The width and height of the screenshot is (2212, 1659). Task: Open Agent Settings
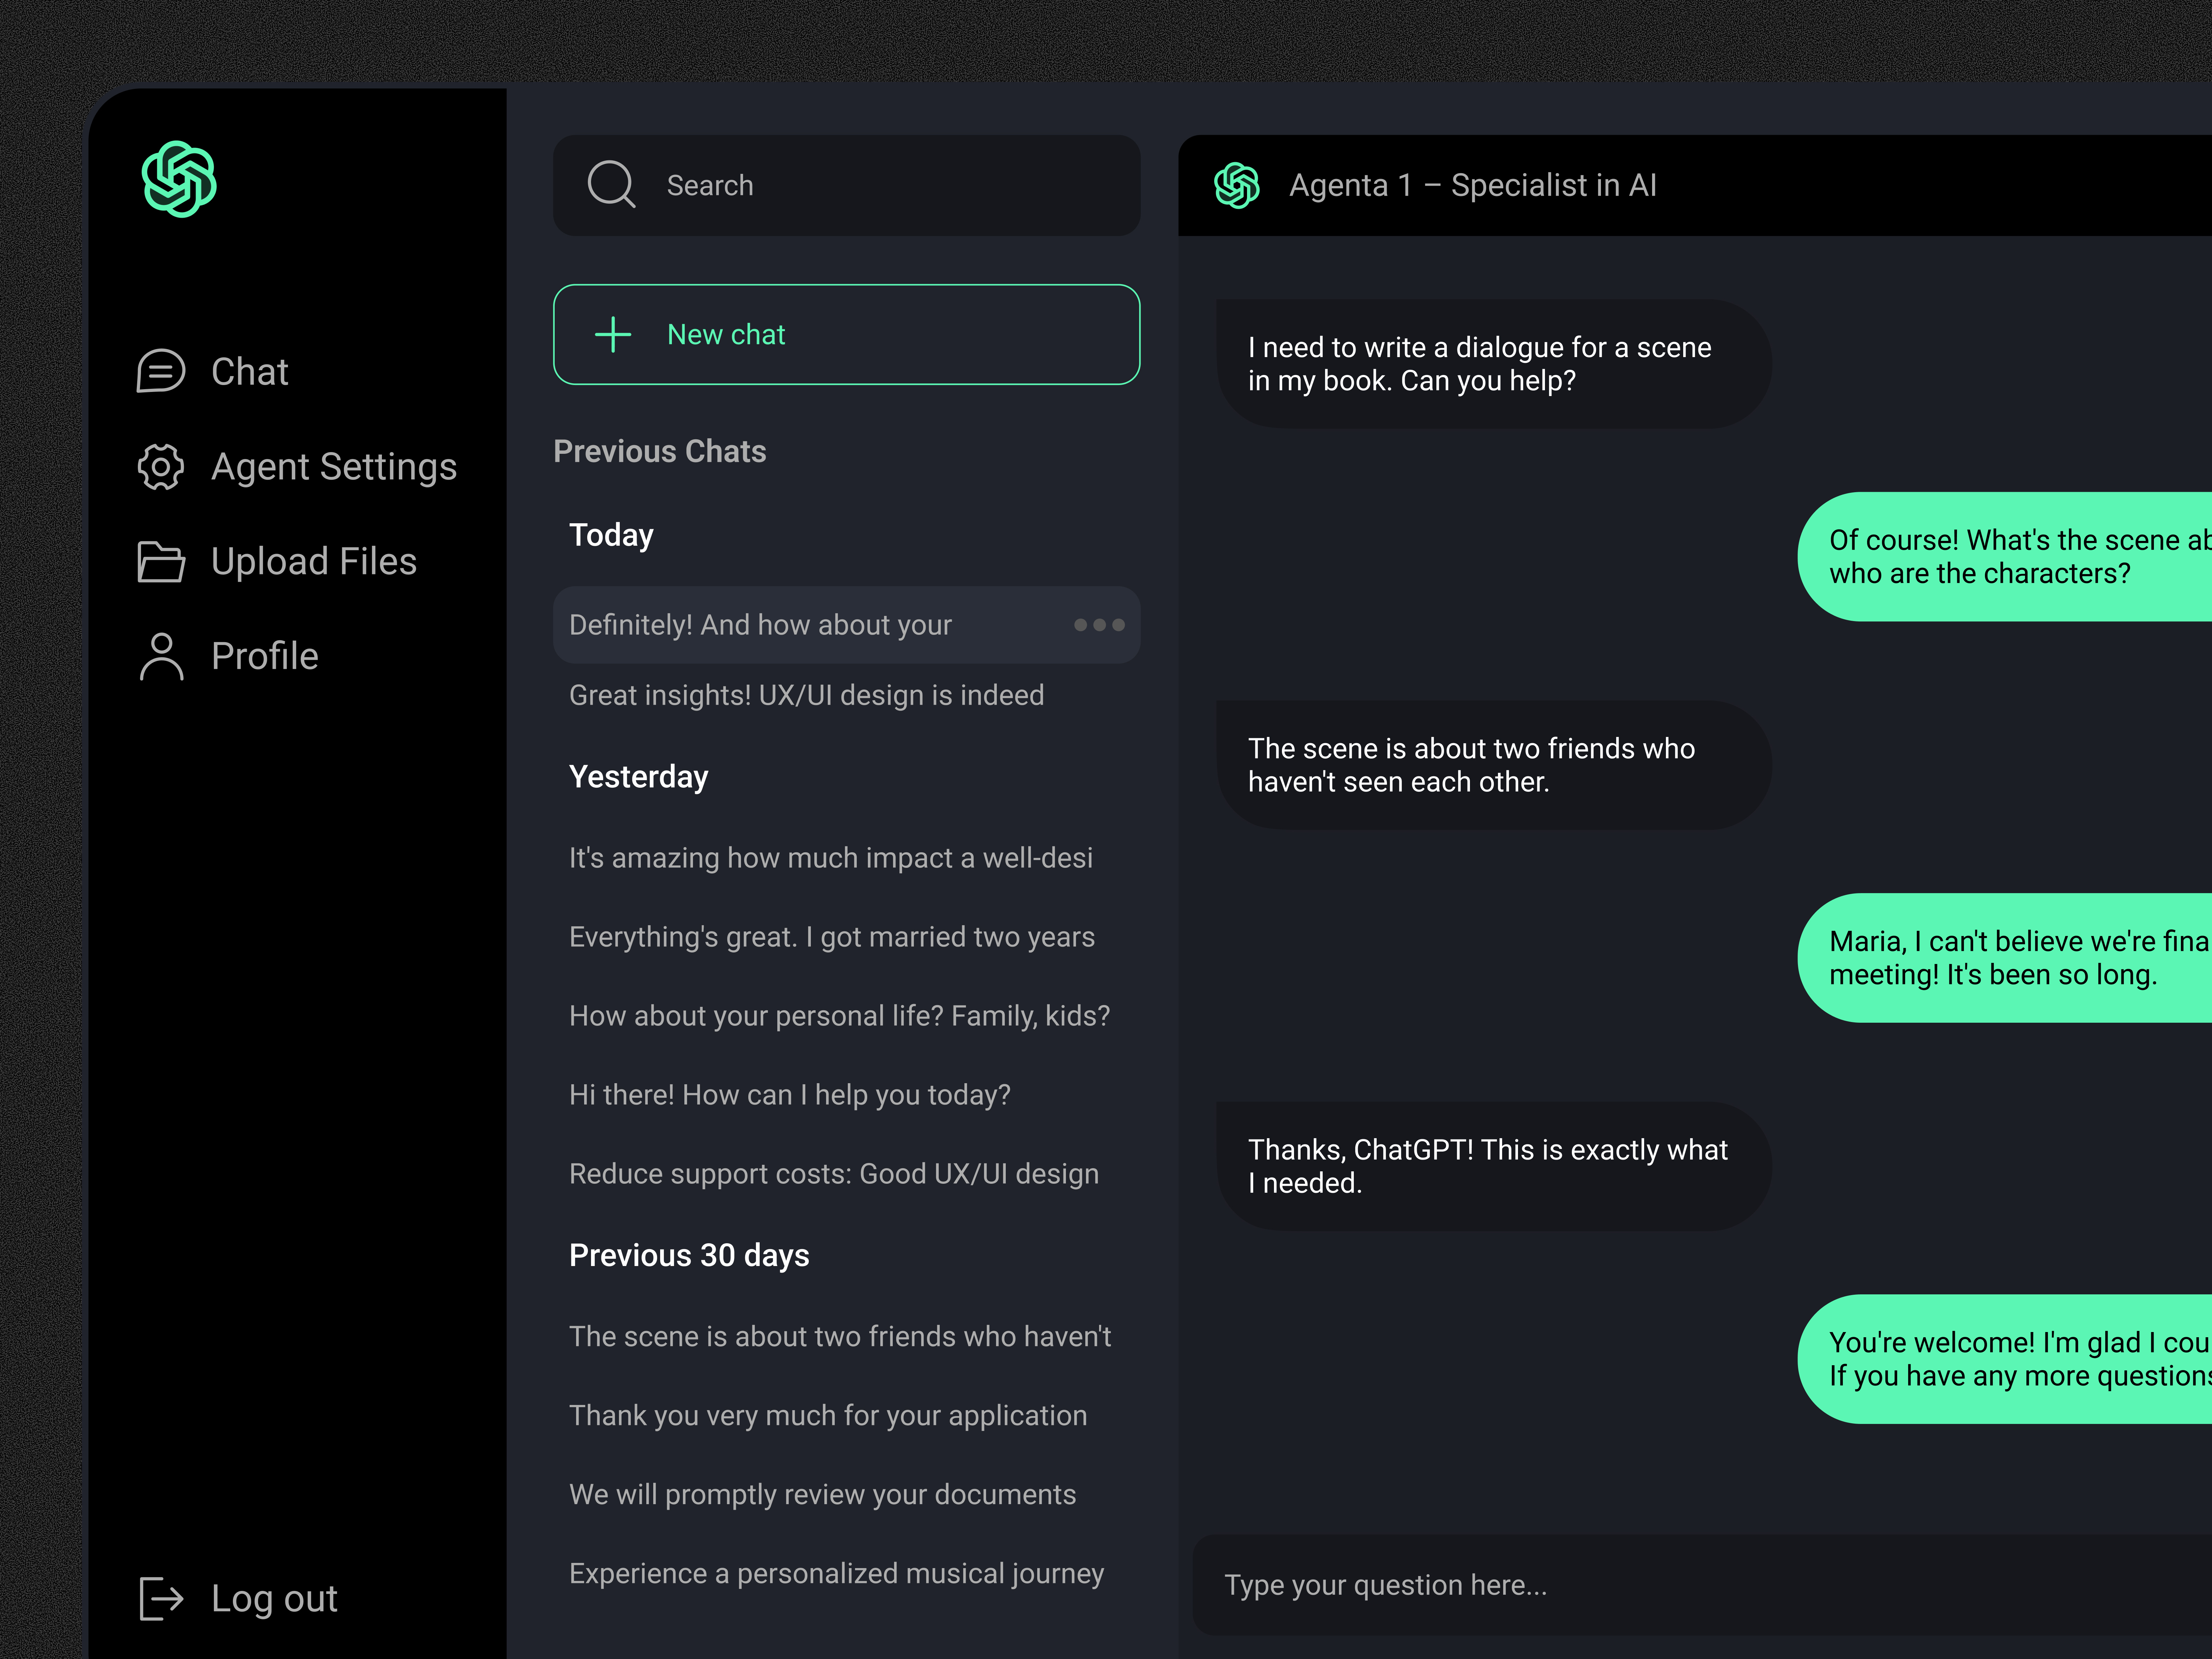click(297, 467)
